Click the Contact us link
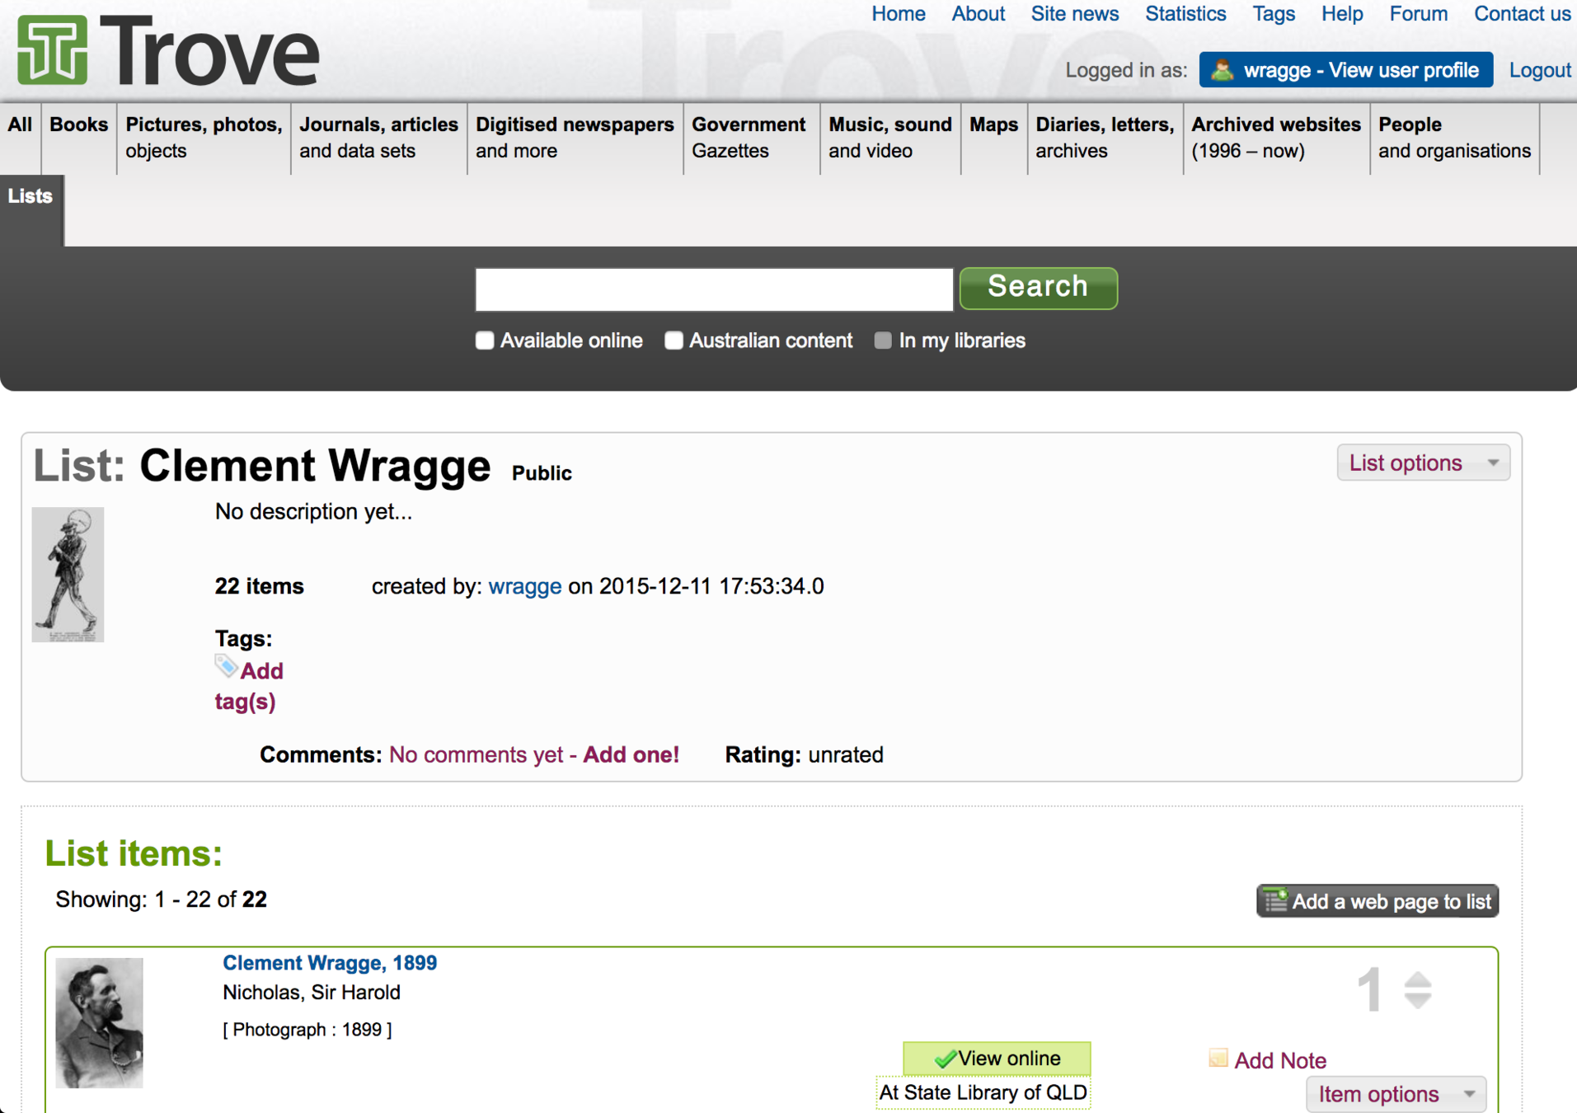The image size is (1577, 1113). point(1522,14)
